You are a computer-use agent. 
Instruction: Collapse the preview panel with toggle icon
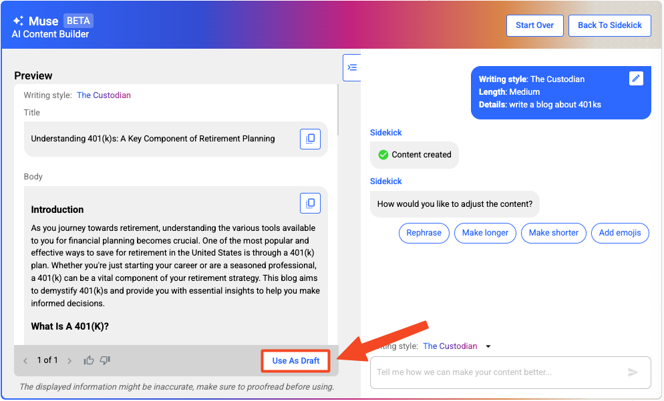tap(352, 67)
